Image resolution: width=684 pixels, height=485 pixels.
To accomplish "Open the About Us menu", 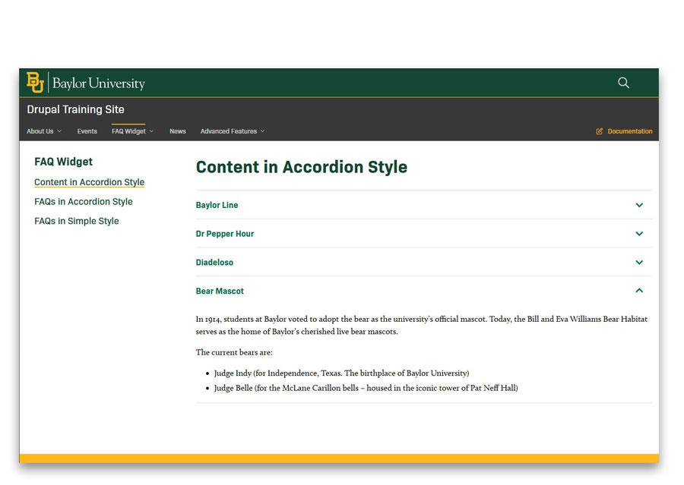I will coord(40,131).
